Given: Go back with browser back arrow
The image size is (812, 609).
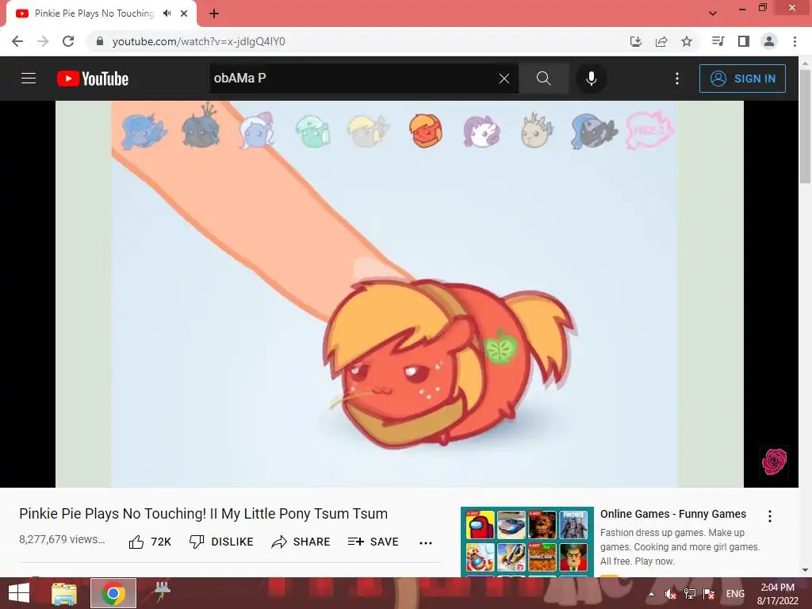Looking at the screenshot, I should 17,41.
